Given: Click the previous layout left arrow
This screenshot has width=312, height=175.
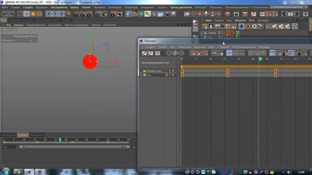Looking at the screenshot, I should click(x=284, y=14).
